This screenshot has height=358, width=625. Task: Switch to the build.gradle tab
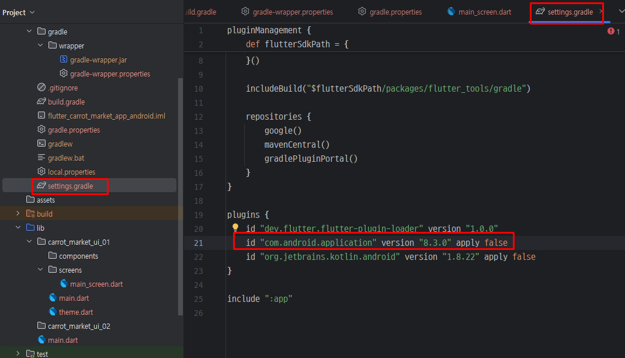click(x=202, y=12)
